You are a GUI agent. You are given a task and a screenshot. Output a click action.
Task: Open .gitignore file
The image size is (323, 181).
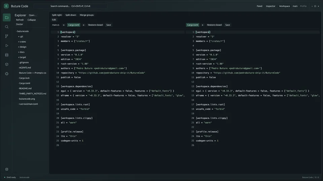tap(24, 62)
